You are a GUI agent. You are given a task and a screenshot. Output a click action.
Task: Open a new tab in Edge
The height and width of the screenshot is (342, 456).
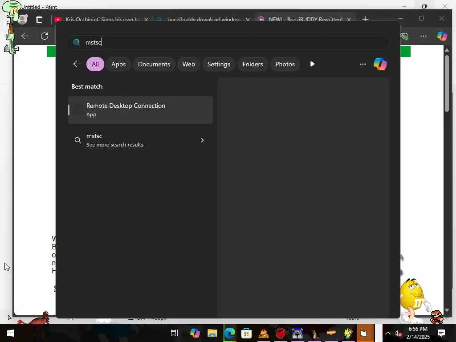click(365, 19)
